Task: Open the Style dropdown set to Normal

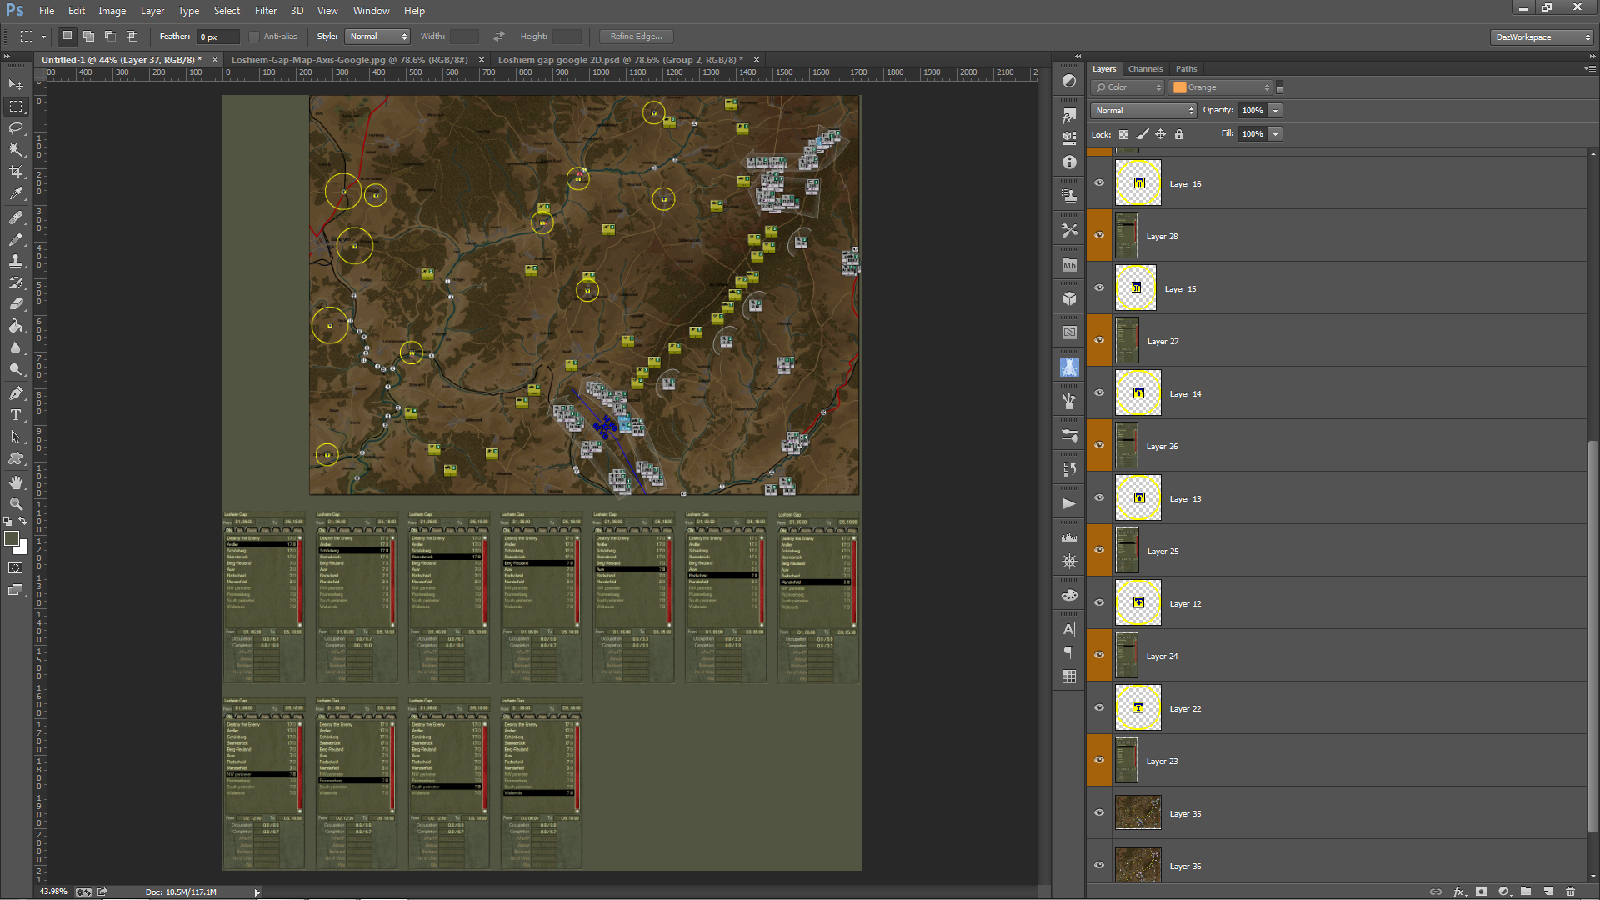Action: point(377,37)
